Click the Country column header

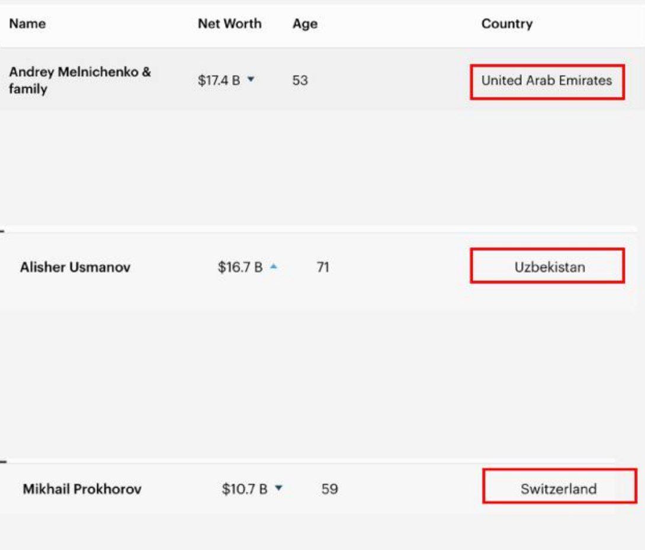pos(506,24)
